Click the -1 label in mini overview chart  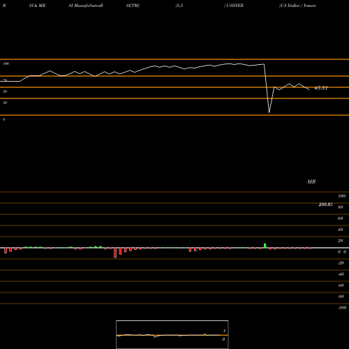(224, 331)
